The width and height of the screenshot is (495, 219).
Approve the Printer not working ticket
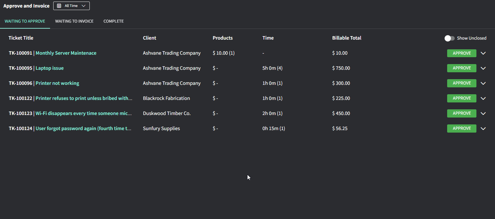tap(461, 83)
